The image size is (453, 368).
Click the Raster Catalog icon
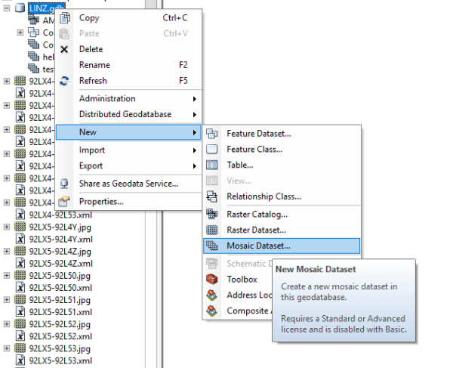tap(212, 215)
